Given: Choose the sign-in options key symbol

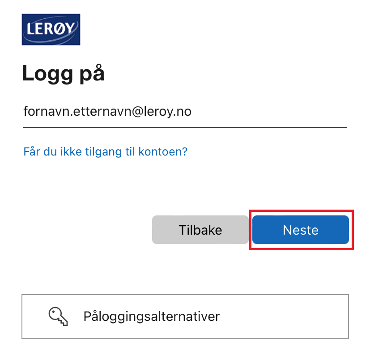Looking at the screenshot, I should pyautogui.click(x=58, y=316).
